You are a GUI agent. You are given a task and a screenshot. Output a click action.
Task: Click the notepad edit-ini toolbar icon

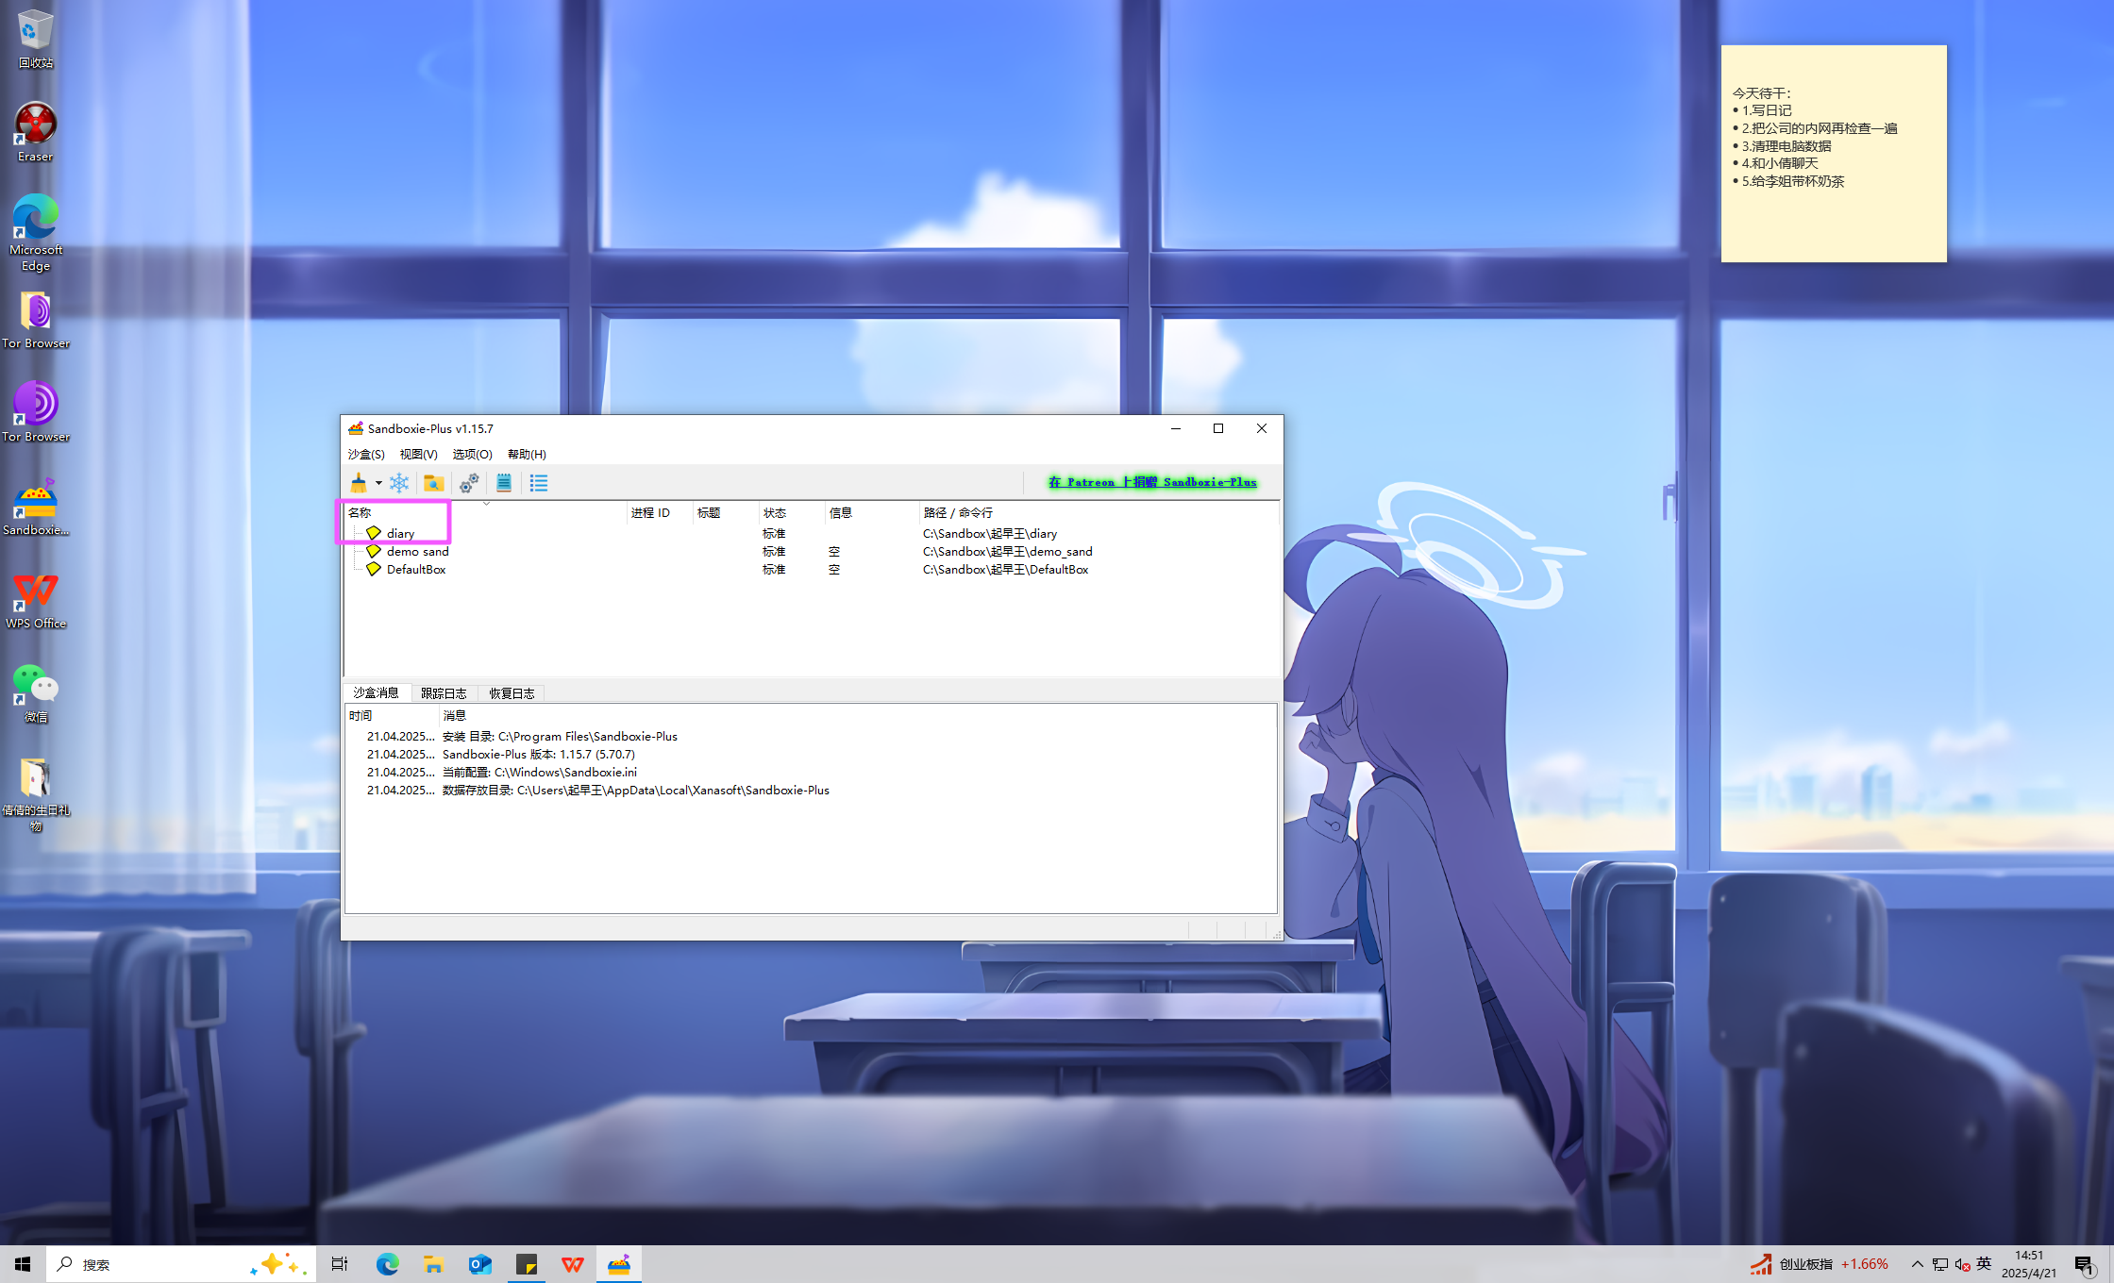[504, 483]
